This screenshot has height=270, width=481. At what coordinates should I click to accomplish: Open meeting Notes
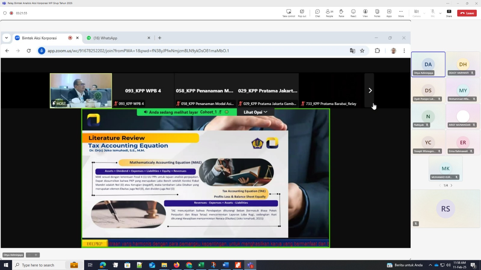click(377, 13)
